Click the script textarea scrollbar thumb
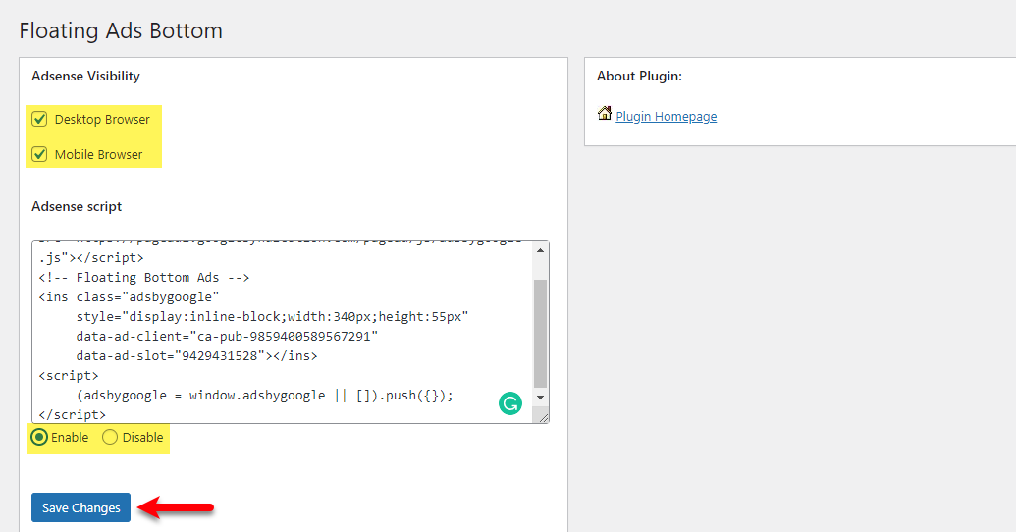 click(x=541, y=333)
